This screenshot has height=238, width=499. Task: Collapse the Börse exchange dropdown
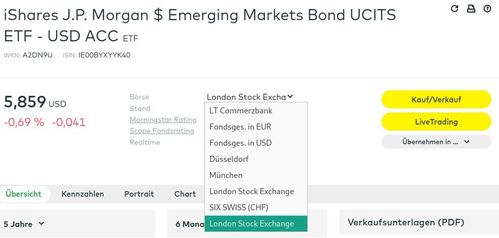pyautogui.click(x=250, y=97)
